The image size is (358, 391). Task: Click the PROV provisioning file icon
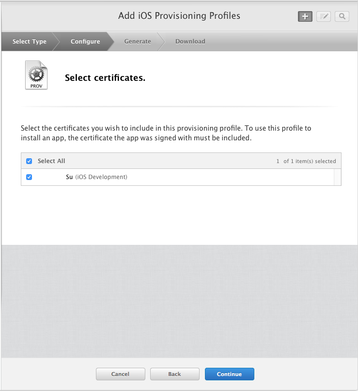point(36,75)
